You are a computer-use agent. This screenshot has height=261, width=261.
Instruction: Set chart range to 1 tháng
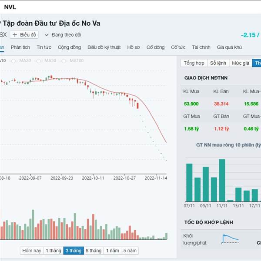(x=54, y=251)
